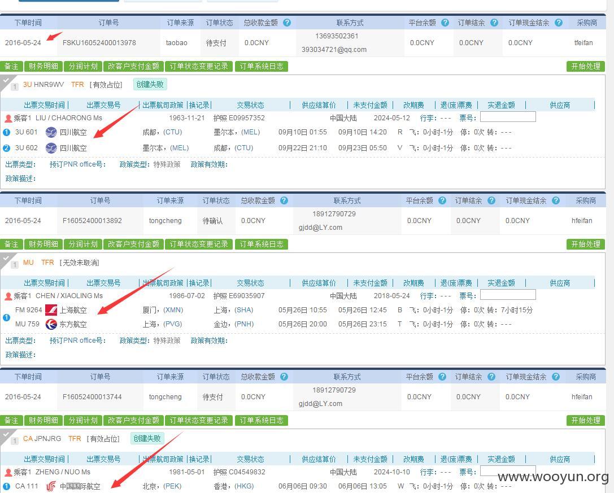This screenshot has height=493, width=614.
Task: Click segment number 1 circle for 3U 601
Action: click(6, 132)
